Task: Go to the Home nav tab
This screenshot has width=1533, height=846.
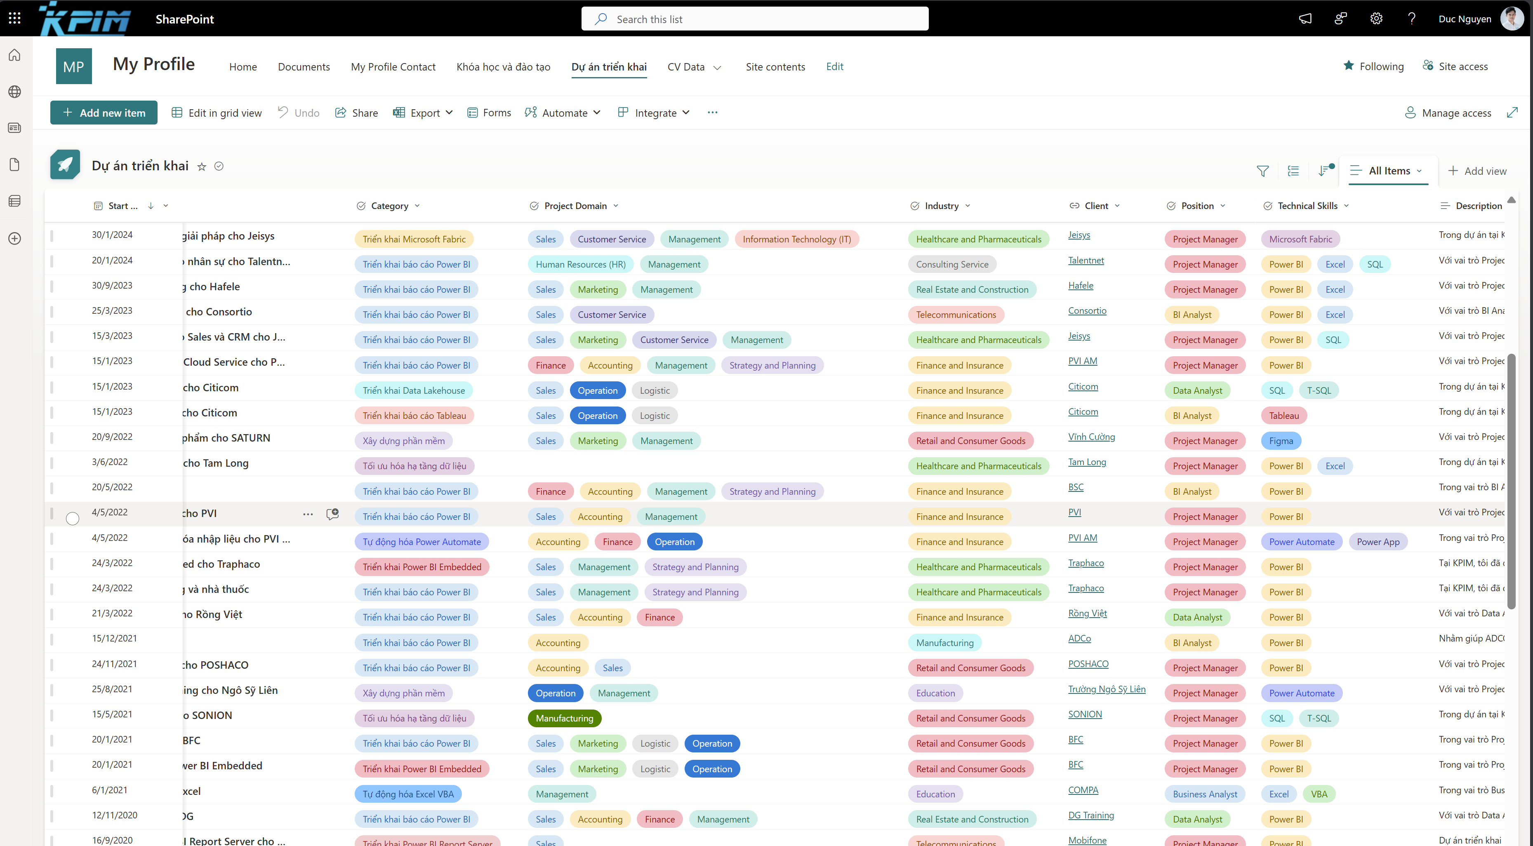Action: [x=243, y=67]
